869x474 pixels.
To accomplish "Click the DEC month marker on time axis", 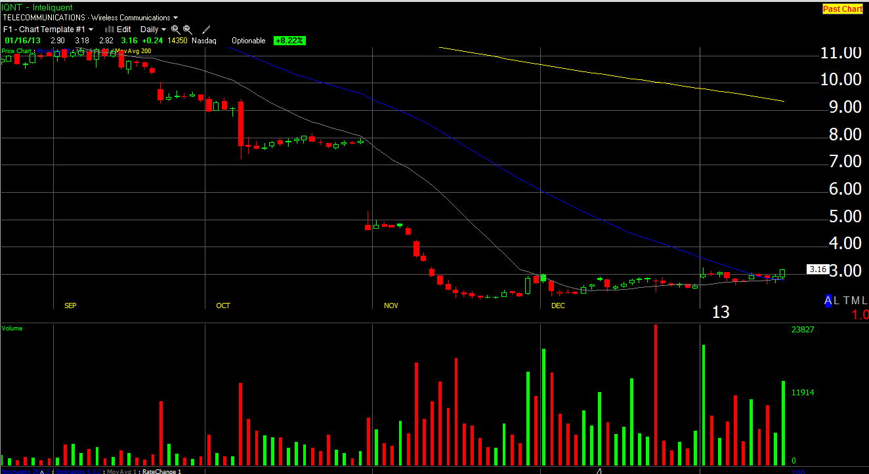I will [x=558, y=306].
